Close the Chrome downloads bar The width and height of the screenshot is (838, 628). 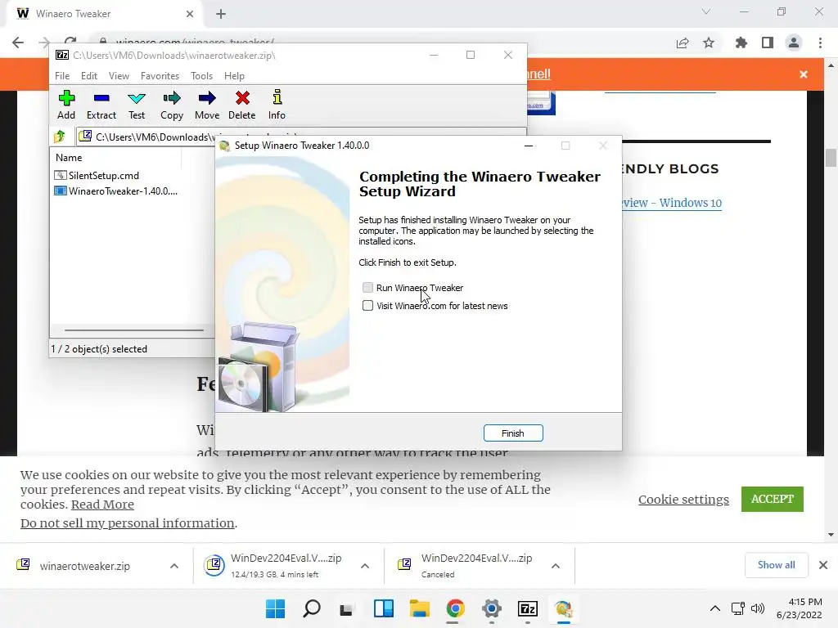click(823, 565)
